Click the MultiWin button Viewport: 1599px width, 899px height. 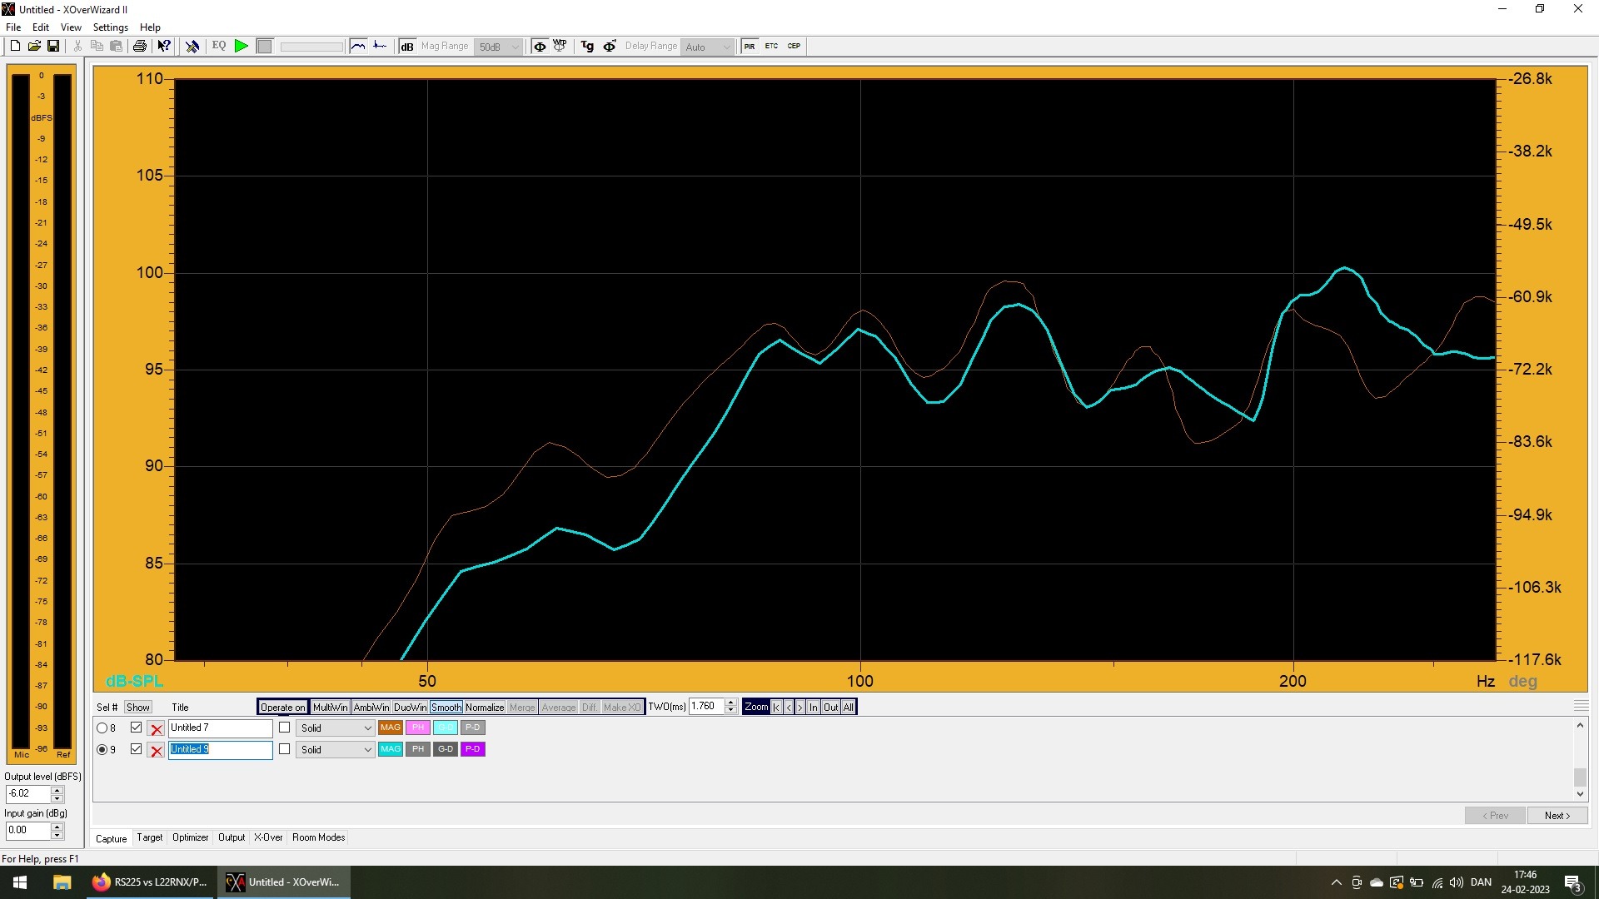click(x=331, y=708)
